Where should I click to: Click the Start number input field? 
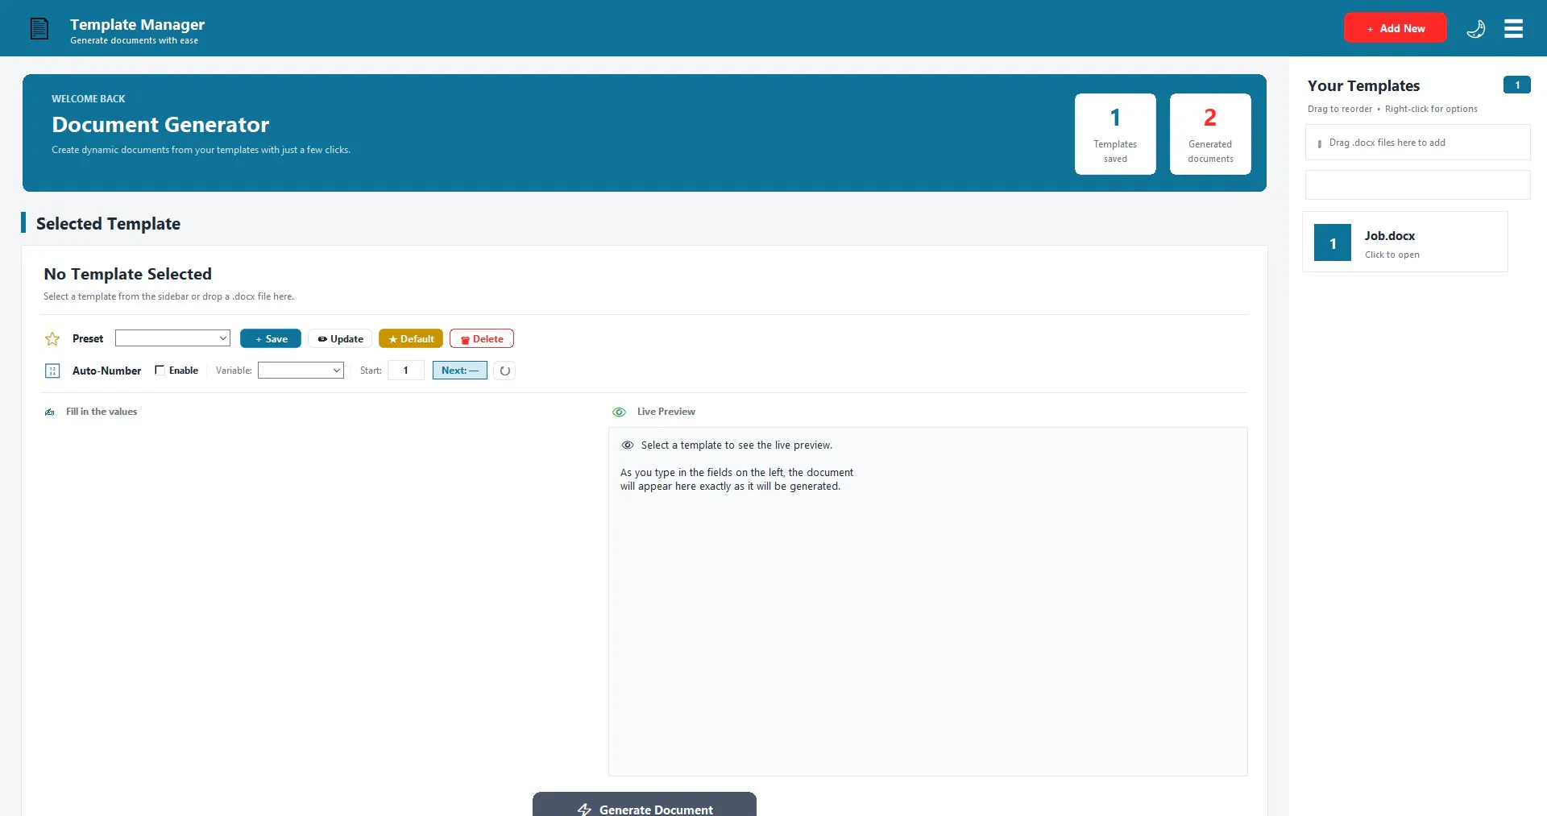(x=406, y=371)
